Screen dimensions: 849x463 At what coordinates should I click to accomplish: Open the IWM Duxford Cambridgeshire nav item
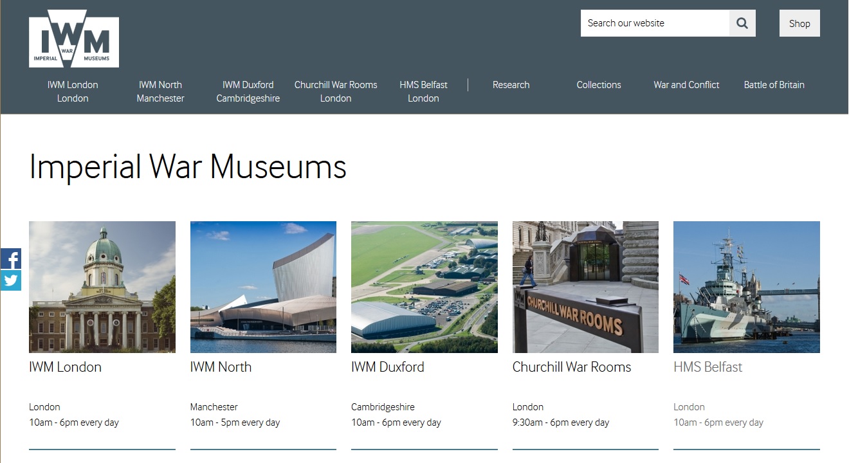(x=248, y=91)
